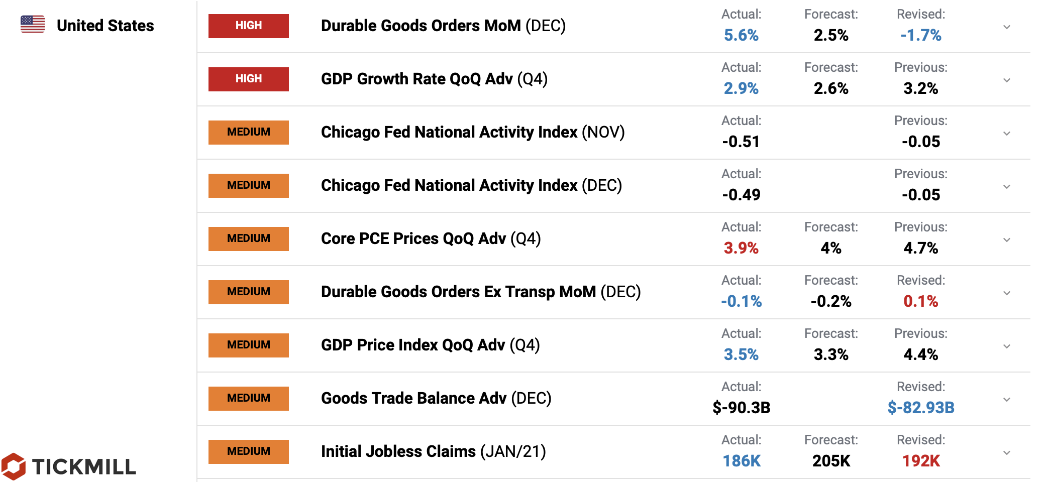This screenshot has height=482, width=1048.
Task: Click the Initial Jobless Claims (JAN/21) title
Action: point(433,451)
